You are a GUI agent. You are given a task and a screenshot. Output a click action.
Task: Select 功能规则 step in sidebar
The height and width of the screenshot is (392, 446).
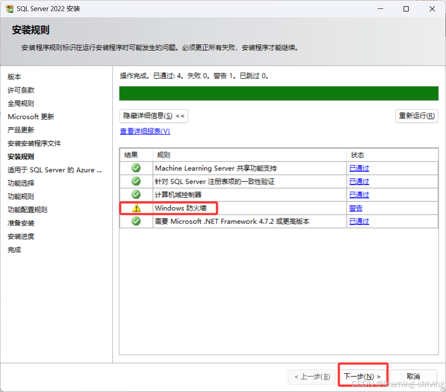[x=21, y=197]
